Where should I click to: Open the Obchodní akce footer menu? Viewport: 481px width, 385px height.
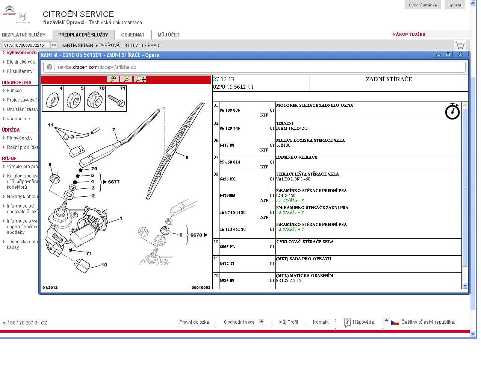click(239, 322)
